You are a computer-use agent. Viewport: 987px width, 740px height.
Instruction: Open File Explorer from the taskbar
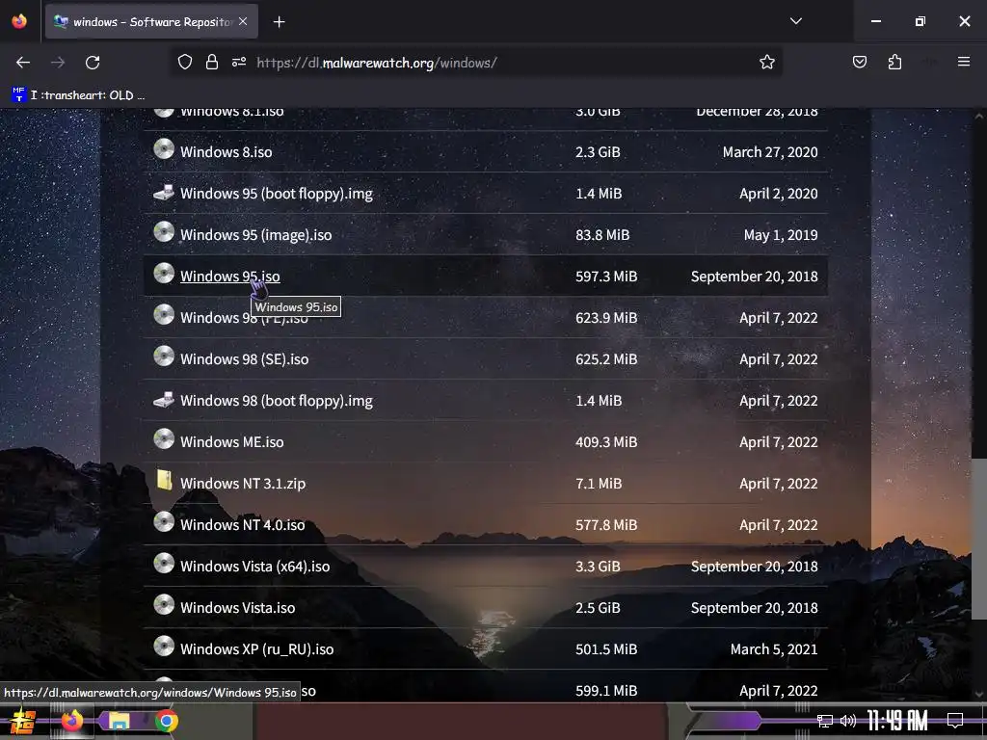pos(119,721)
